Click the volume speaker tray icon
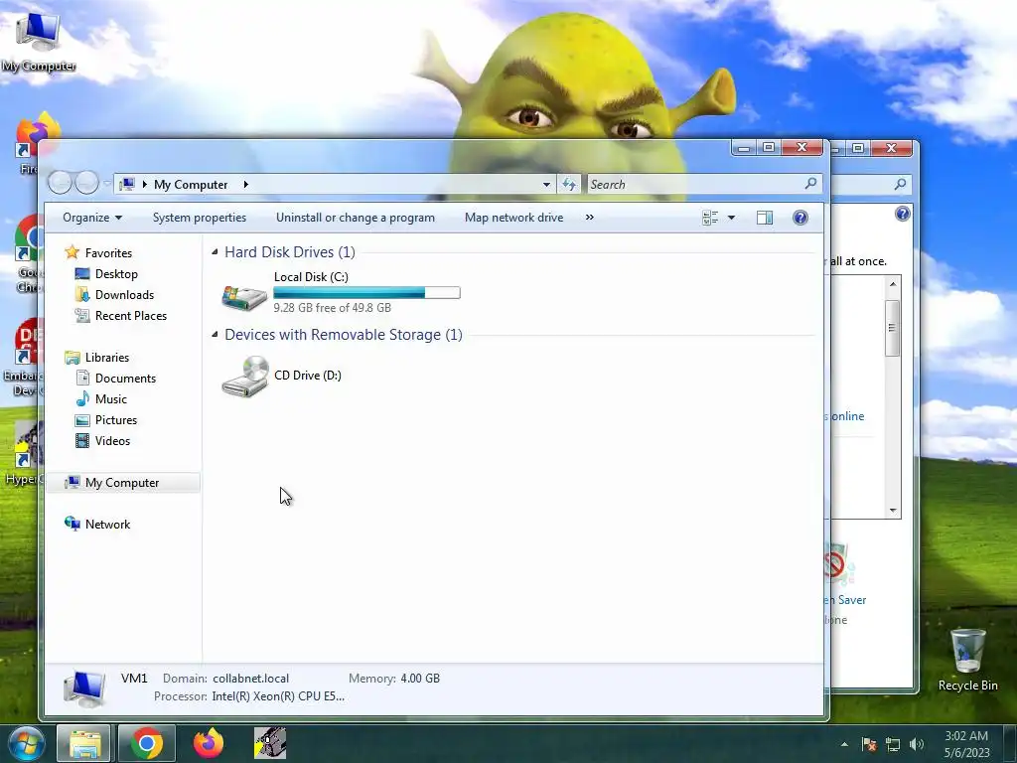The height and width of the screenshot is (763, 1017). 916,744
